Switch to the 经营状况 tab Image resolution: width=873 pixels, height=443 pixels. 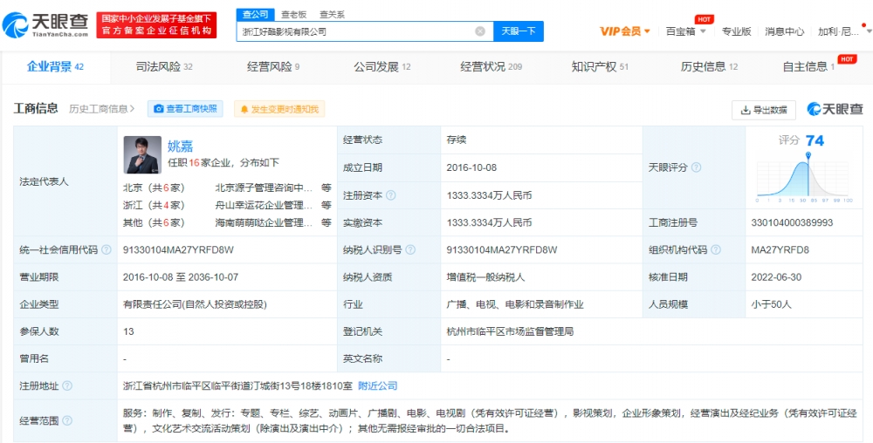click(491, 67)
